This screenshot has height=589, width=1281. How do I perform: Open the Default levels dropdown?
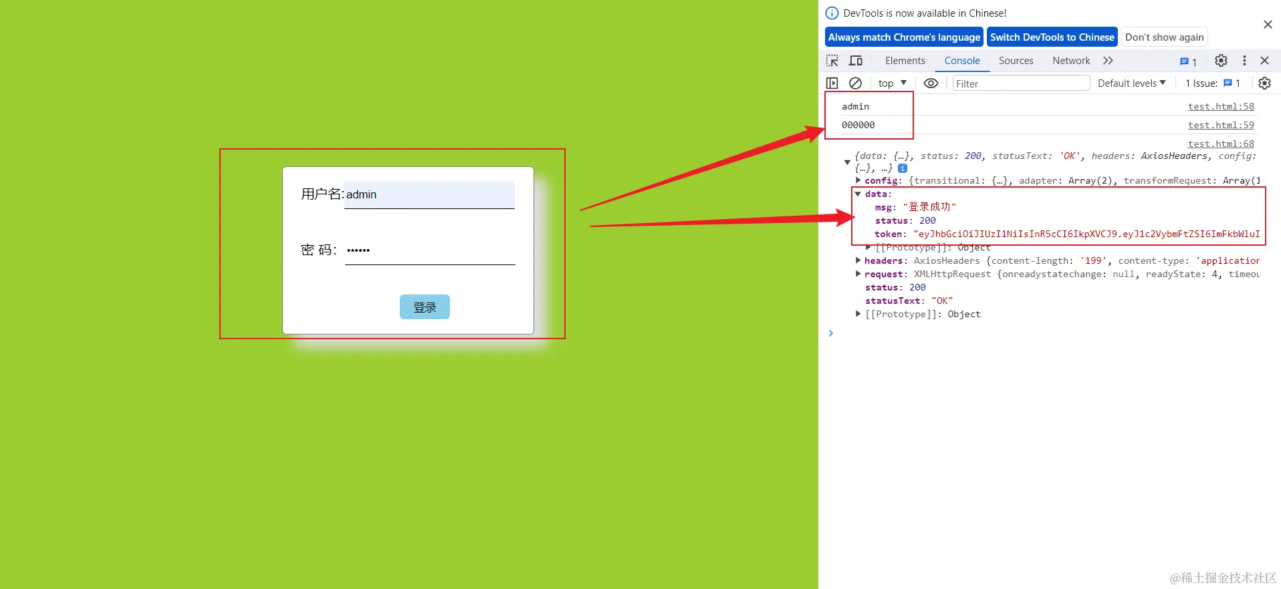click(1132, 83)
